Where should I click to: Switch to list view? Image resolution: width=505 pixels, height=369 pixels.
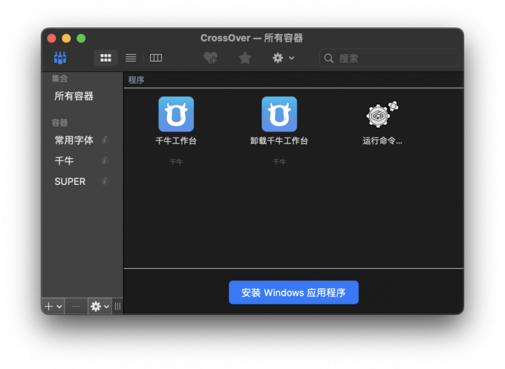(131, 58)
